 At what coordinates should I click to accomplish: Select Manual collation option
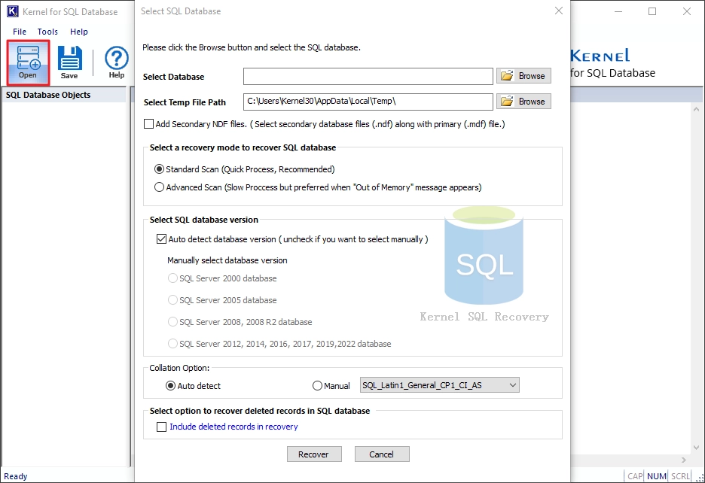click(317, 385)
